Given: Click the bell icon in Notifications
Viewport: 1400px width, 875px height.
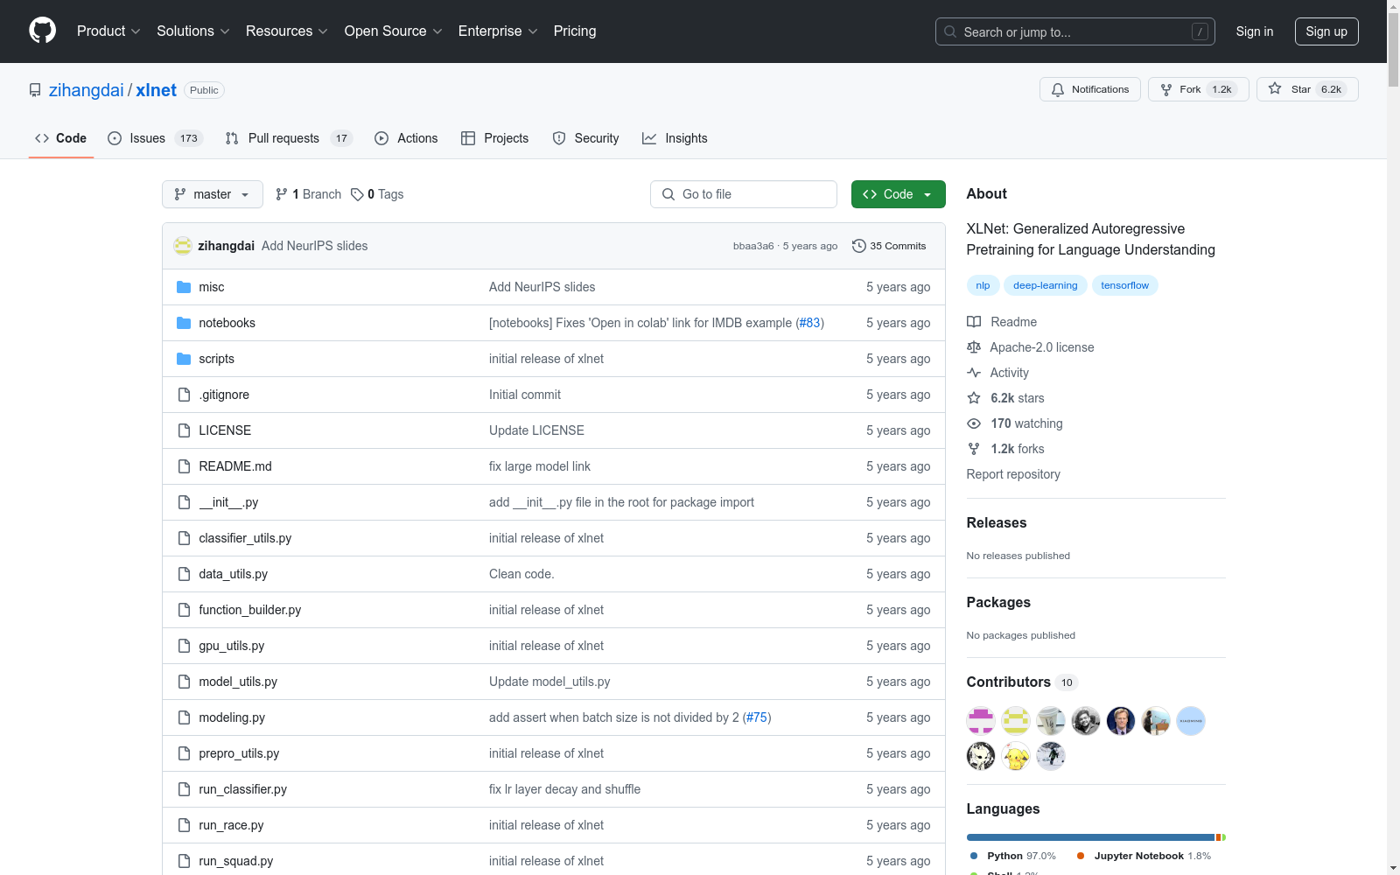Looking at the screenshot, I should [x=1058, y=89].
